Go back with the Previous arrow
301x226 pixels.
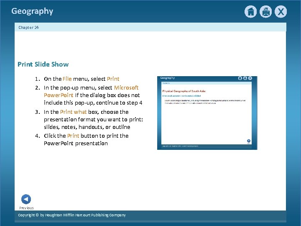tap(26, 199)
